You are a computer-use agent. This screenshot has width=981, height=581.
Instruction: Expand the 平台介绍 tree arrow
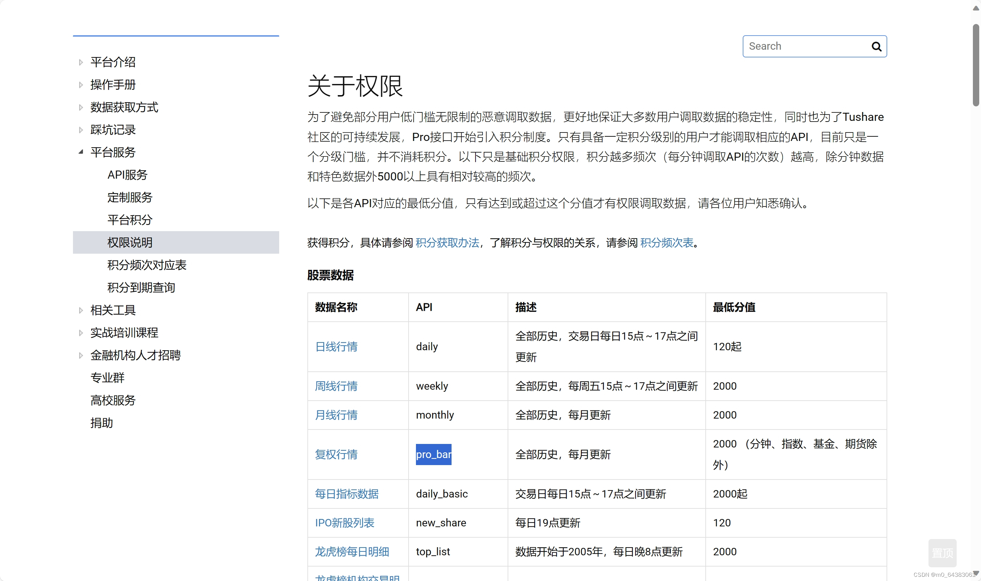pos(81,62)
